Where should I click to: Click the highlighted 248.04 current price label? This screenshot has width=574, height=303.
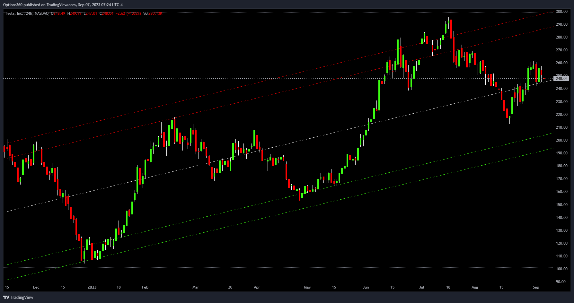562,78
